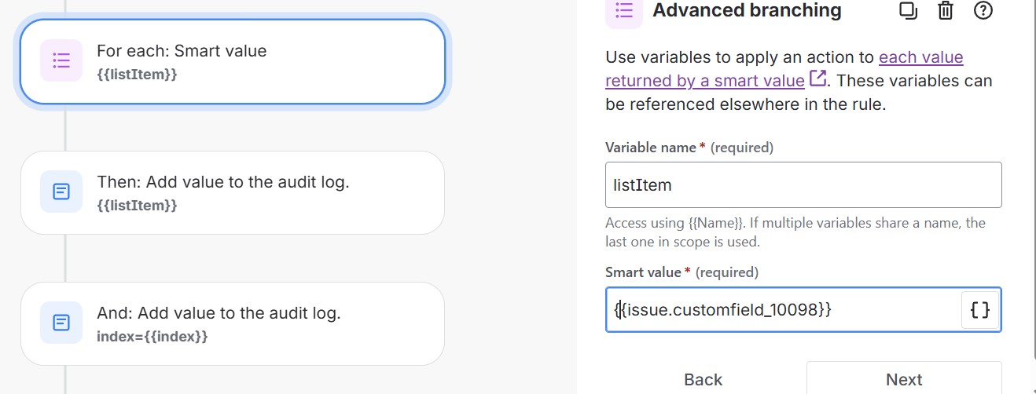
Task: Click the Next button
Action: click(x=904, y=380)
